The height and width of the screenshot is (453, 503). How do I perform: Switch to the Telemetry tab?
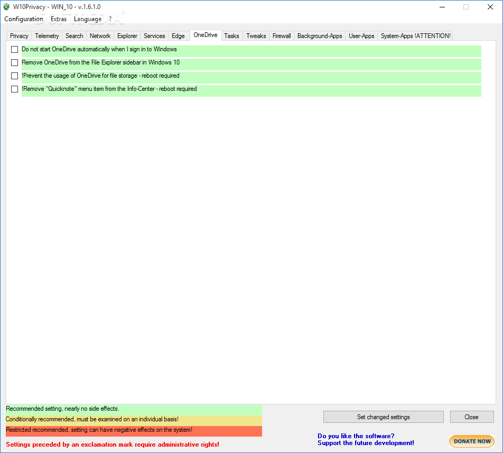tap(47, 36)
